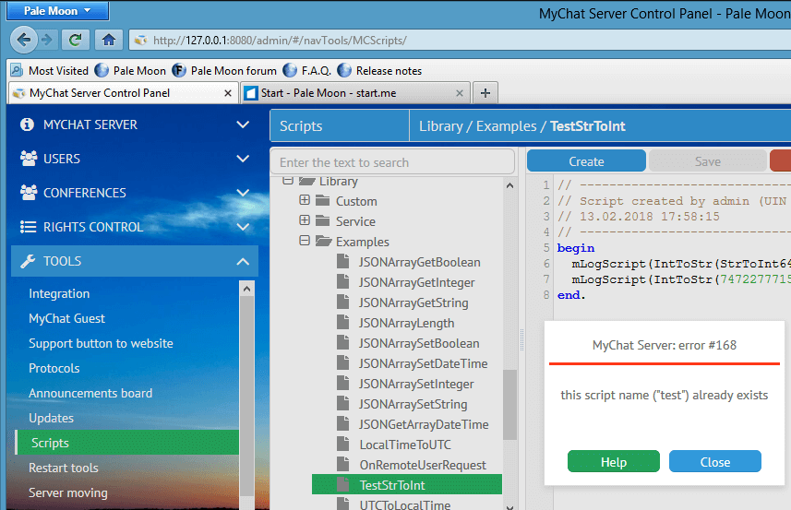Select the Examples open folder icon
The width and height of the screenshot is (791, 510).
point(323,241)
